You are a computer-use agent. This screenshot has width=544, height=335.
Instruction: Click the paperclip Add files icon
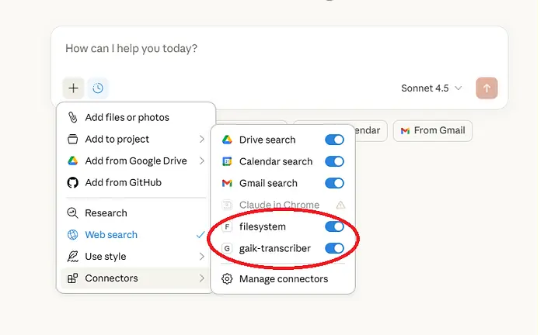click(x=72, y=117)
